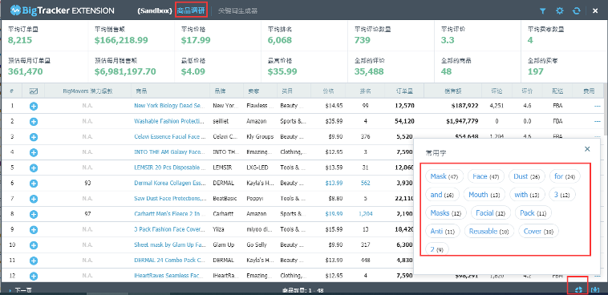The height and width of the screenshot is (295, 608).
Task: Click the plus icon for row 10
Action: click(x=34, y=245)
